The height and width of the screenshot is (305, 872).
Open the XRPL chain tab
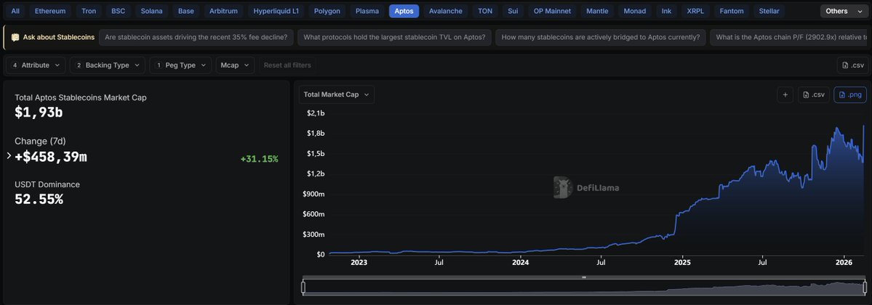point(695,11)
